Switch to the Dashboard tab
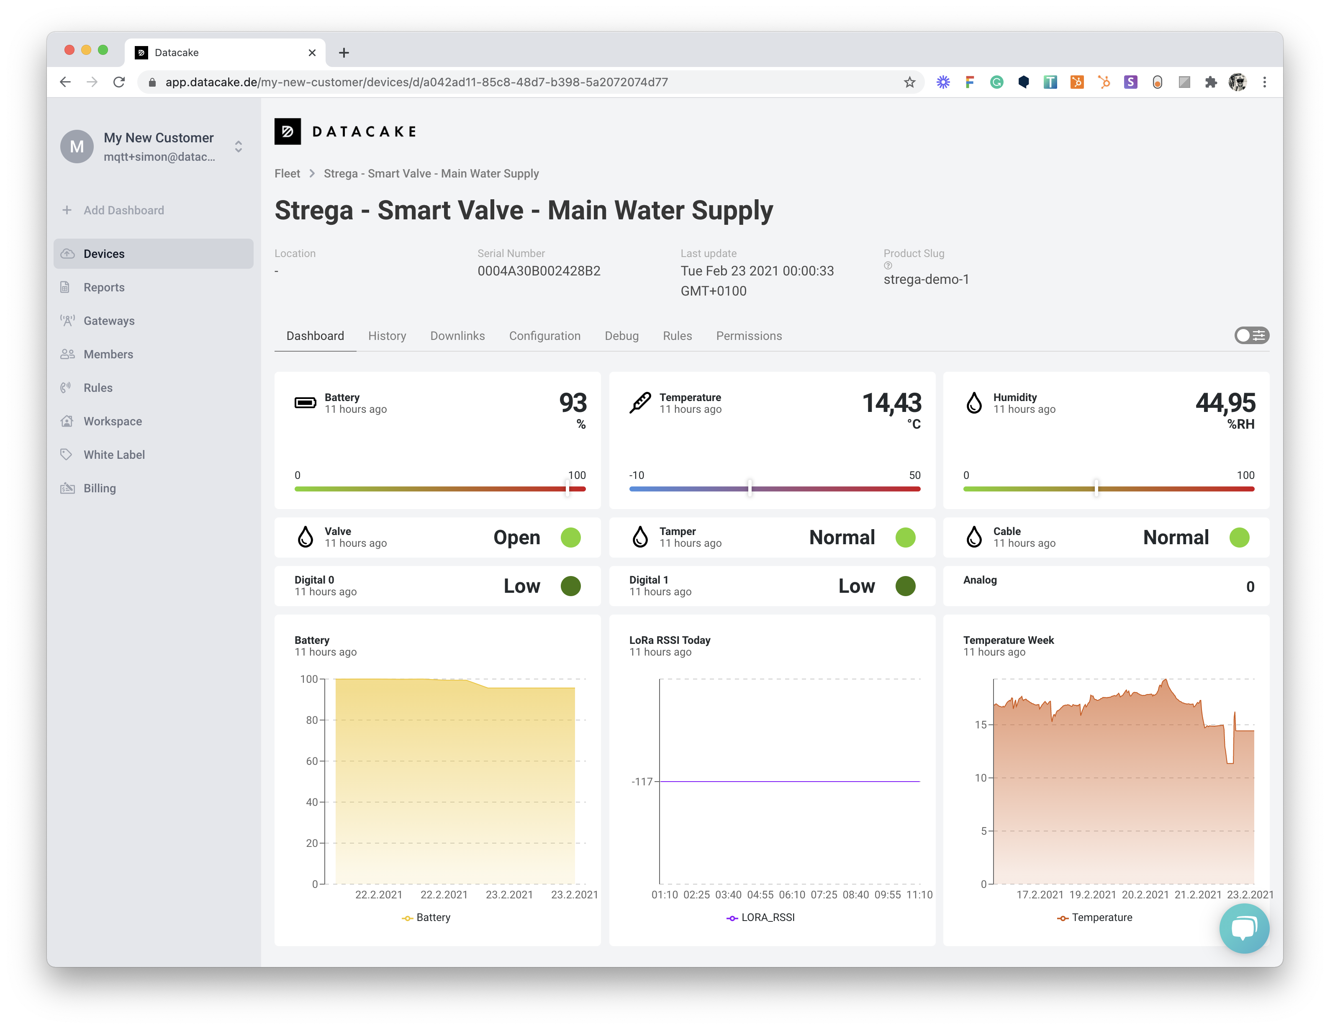The height and width of the screenshot is (1029, 1330). [x=315, y=336]
